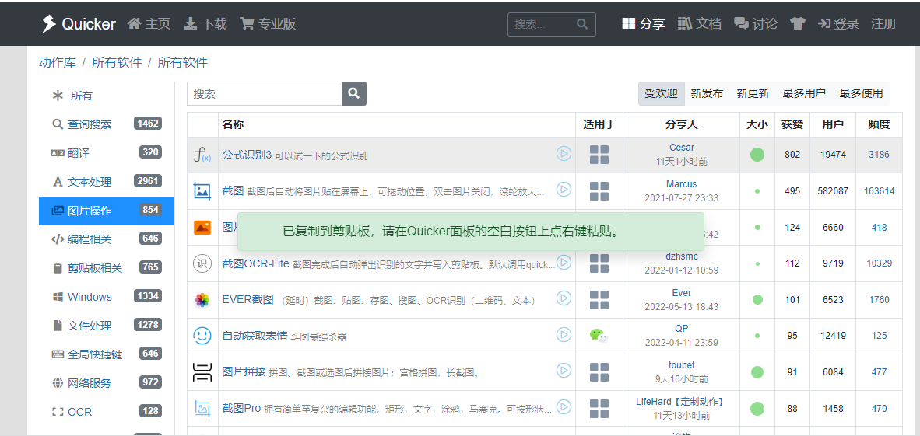The image size is (920, 436).
Task: Open the 文档 navigation item
Action: pyautogui.click(x=700, y=23)
